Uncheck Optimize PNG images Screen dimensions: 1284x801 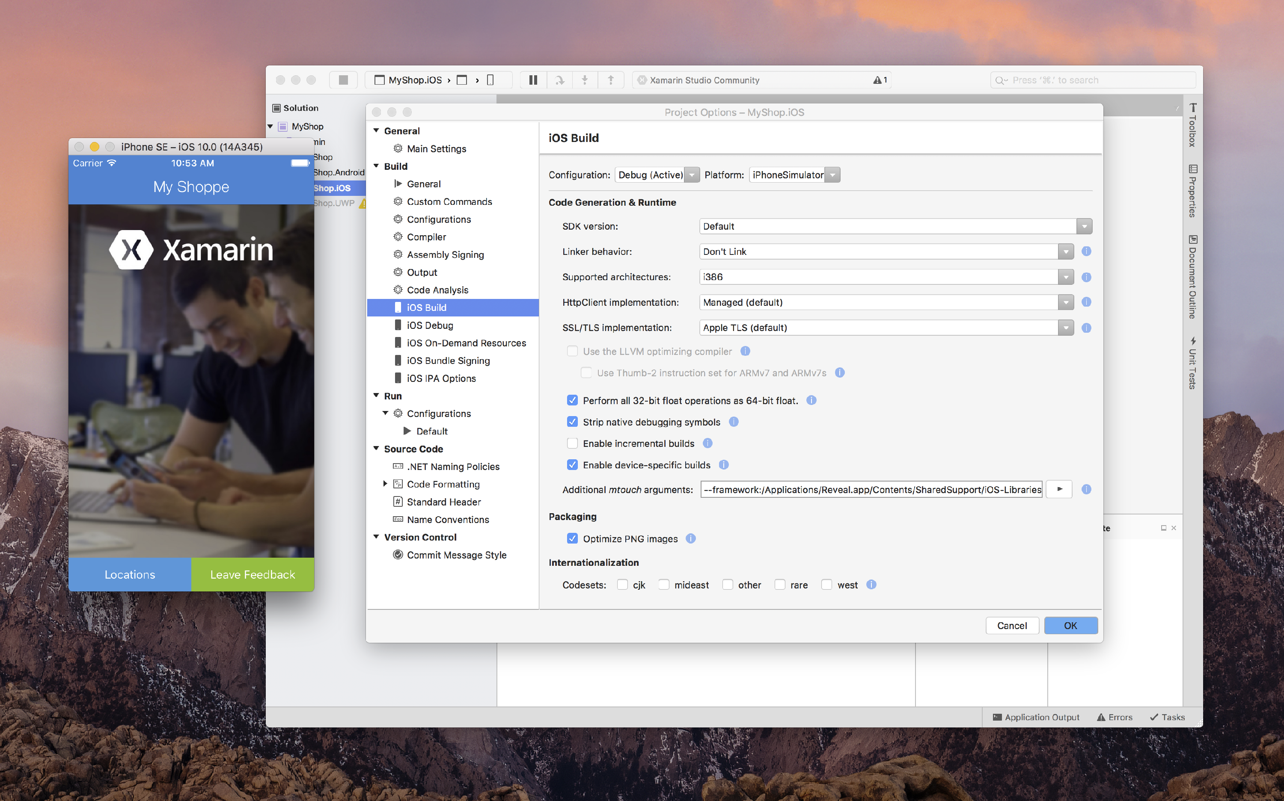572,538
